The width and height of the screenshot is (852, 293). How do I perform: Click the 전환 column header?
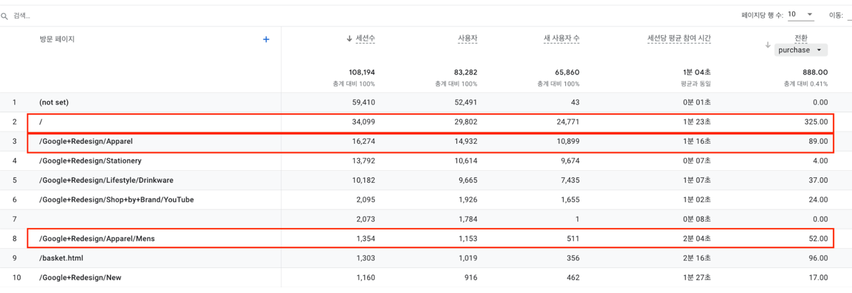click(800, 38)
